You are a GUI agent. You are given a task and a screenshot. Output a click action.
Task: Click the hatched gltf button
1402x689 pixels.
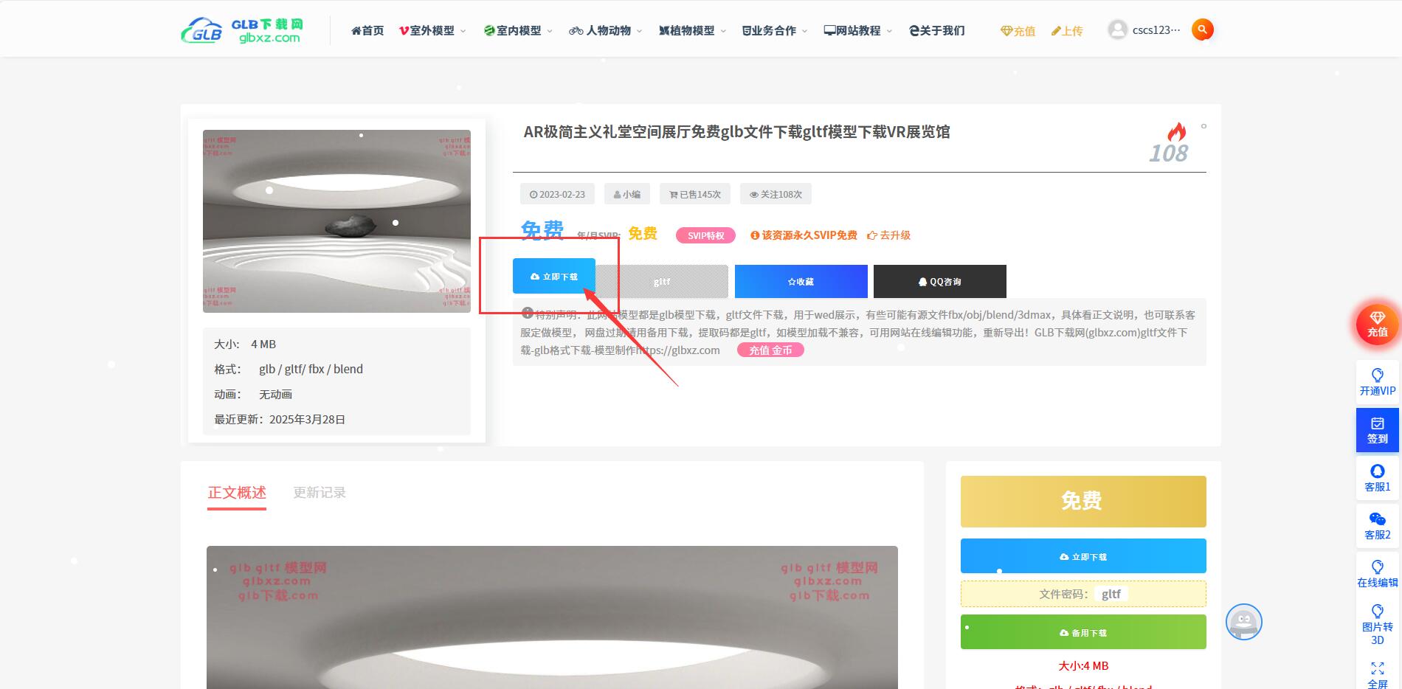(662, 281)
